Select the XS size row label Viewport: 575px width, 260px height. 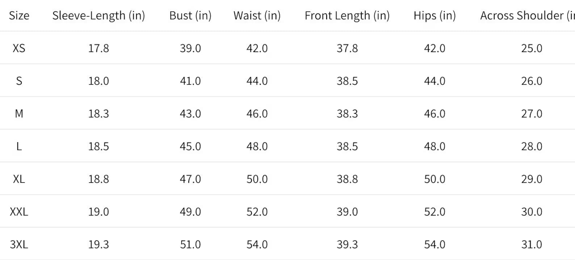pos(19,48)
